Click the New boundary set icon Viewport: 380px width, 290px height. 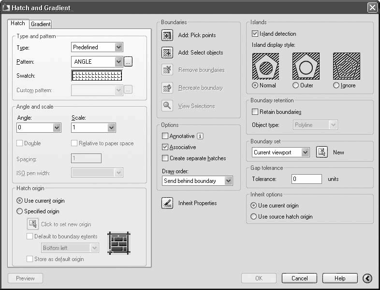pyautogui.click(x=322, y=152)
